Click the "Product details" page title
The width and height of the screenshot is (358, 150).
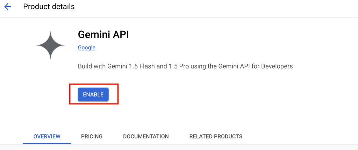pyautogui.click(x=49, y=7)
